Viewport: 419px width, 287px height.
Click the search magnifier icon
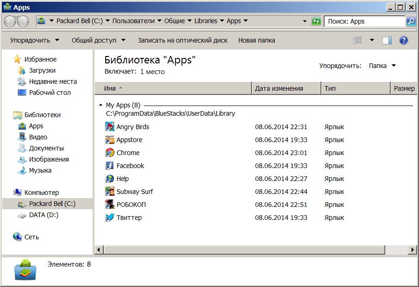411,21
